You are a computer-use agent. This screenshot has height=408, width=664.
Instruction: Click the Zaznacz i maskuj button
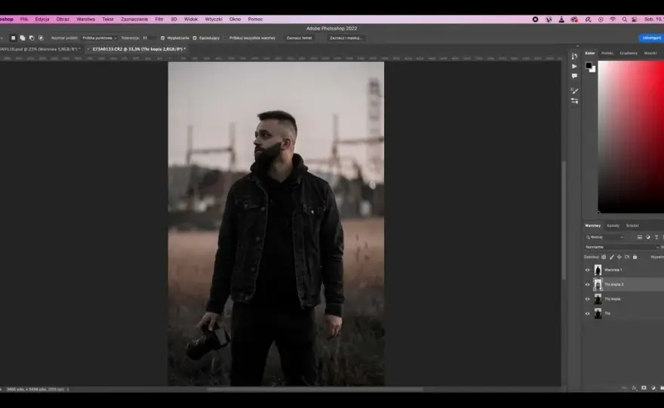(x=346, y=38)
